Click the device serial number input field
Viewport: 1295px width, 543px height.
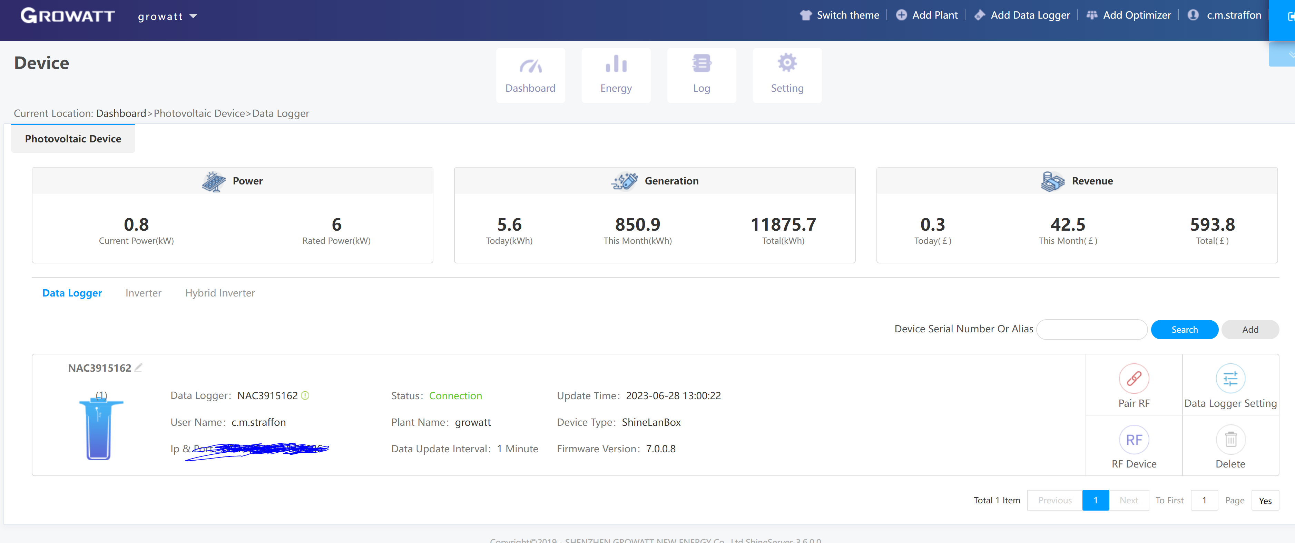click(1091, 329)
